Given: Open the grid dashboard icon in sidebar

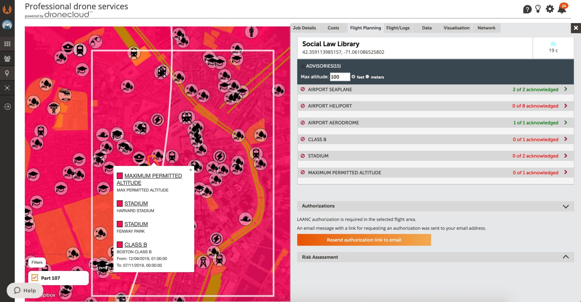Looking at the screenshot, I should (7, 44).
